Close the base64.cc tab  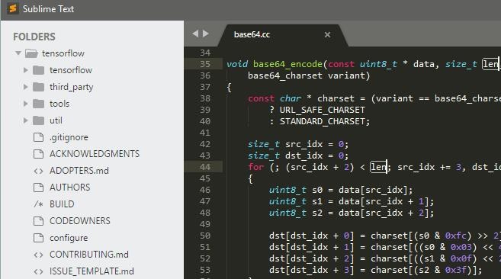(327, 34)
